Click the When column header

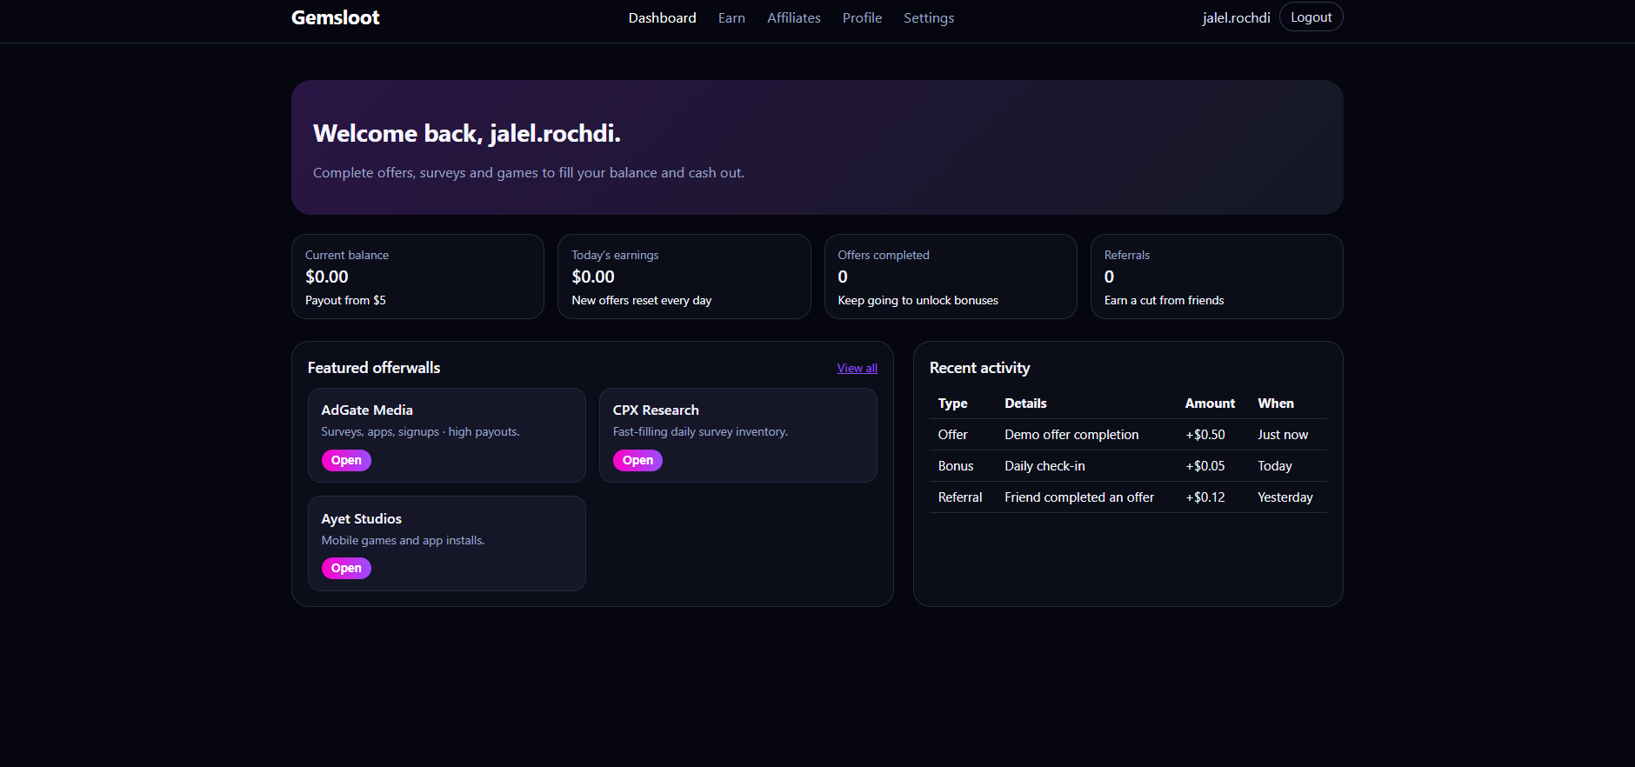coord(1276,404)
